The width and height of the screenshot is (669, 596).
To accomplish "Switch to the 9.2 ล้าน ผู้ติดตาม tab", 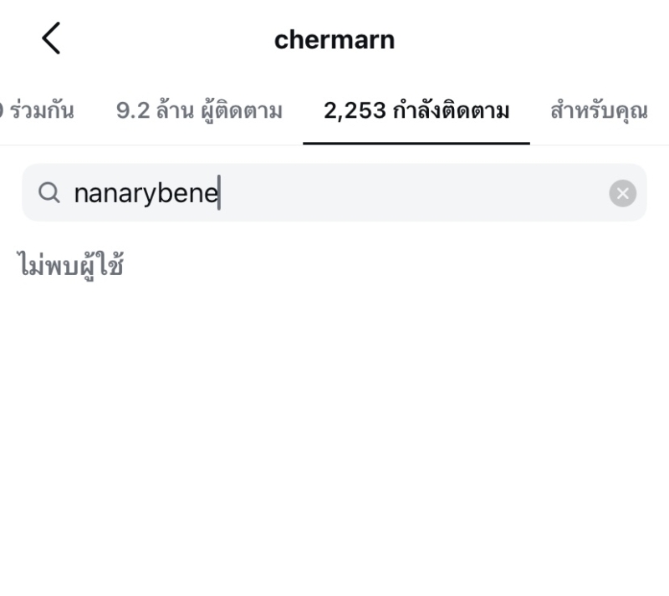I will click(x=199, y=110).
